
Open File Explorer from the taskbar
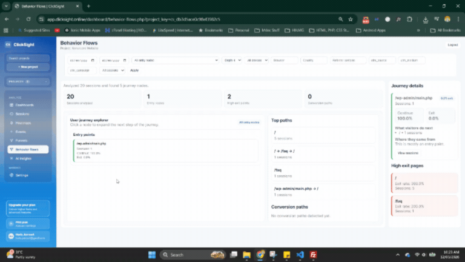pos(246,255)
